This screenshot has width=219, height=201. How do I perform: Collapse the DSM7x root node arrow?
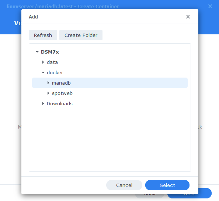point(37,52)
